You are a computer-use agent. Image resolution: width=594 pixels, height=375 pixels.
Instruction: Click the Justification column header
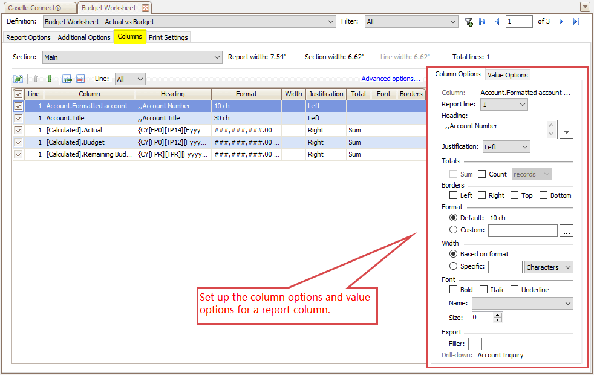pos(326,94)
